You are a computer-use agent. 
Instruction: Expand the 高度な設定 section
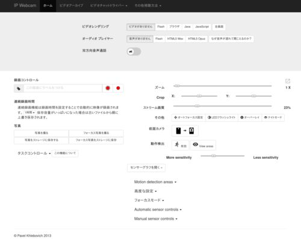pos(145,191)
